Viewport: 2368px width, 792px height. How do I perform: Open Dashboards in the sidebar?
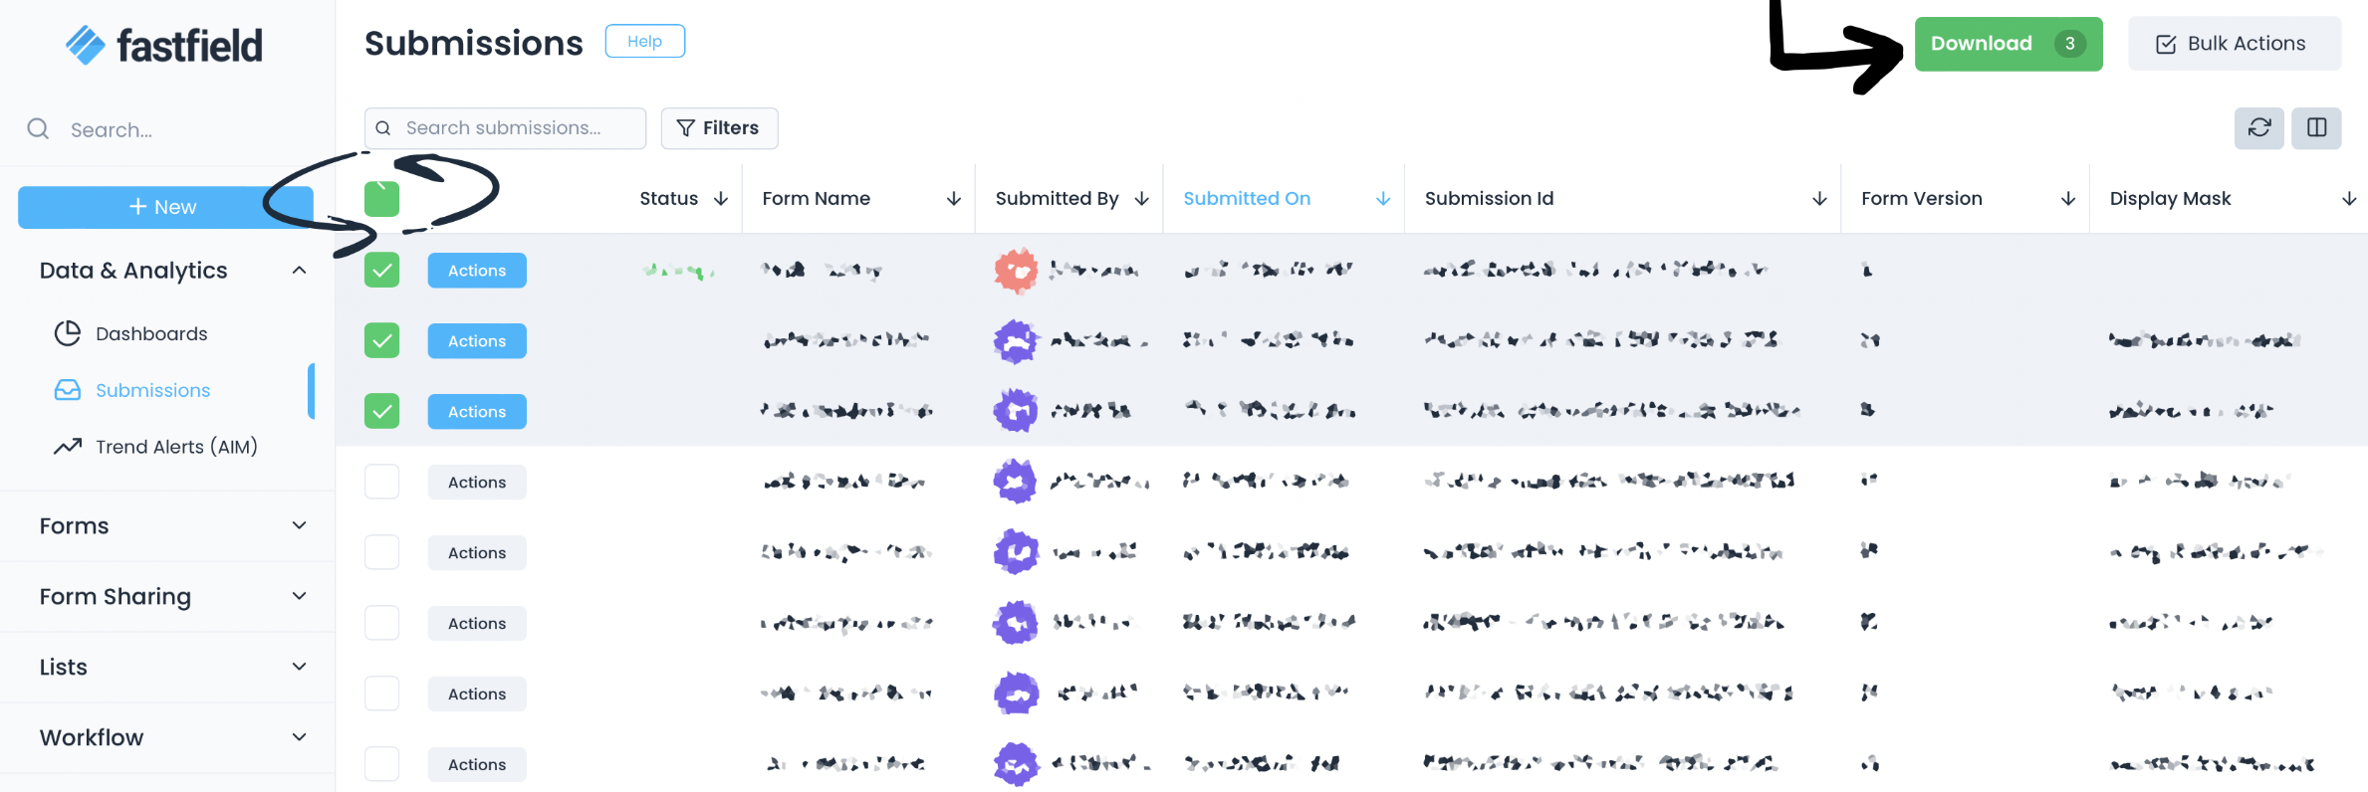point(151,334)
